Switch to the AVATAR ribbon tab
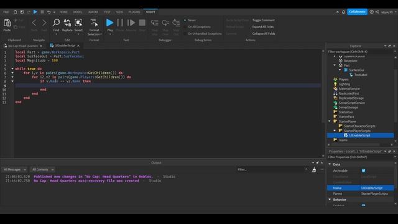Screen dimensions: 398x224 pos(93,12)
